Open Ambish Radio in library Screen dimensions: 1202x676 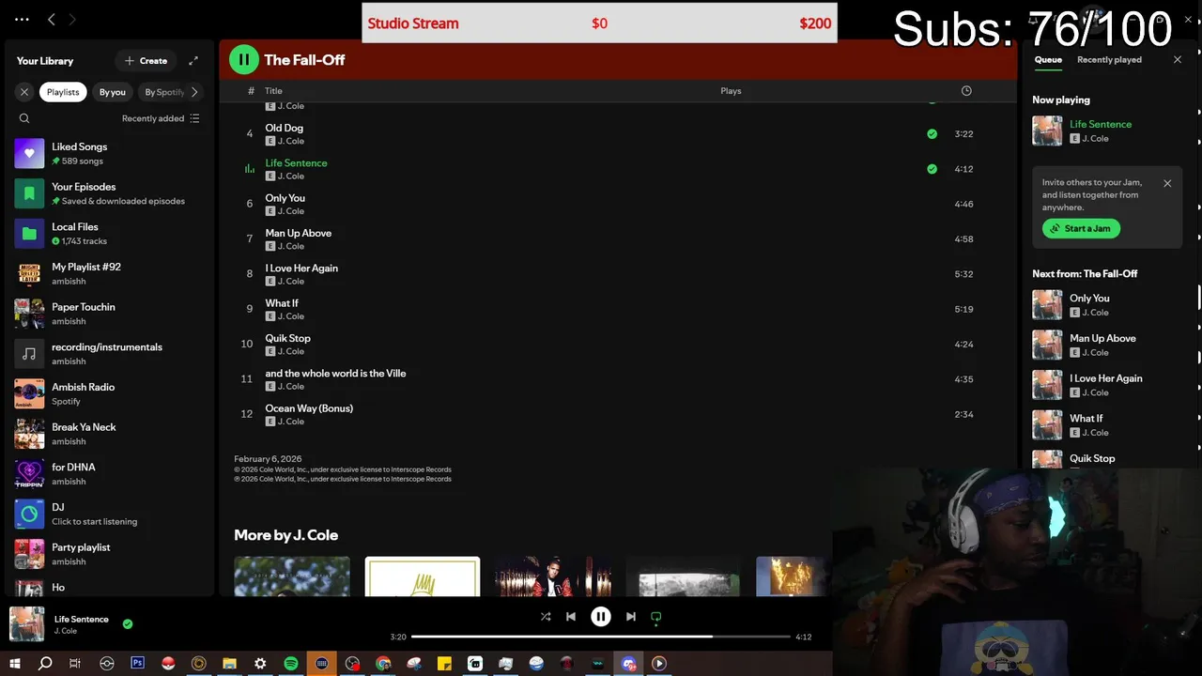point(108,393)
